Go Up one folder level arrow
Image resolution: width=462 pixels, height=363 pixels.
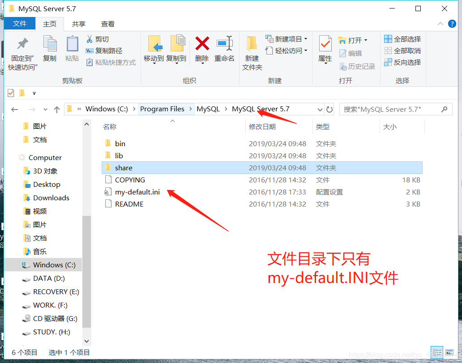click(57, 110)
